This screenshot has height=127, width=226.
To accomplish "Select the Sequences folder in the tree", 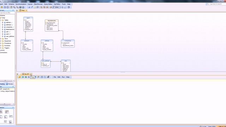I will [7, 41].
